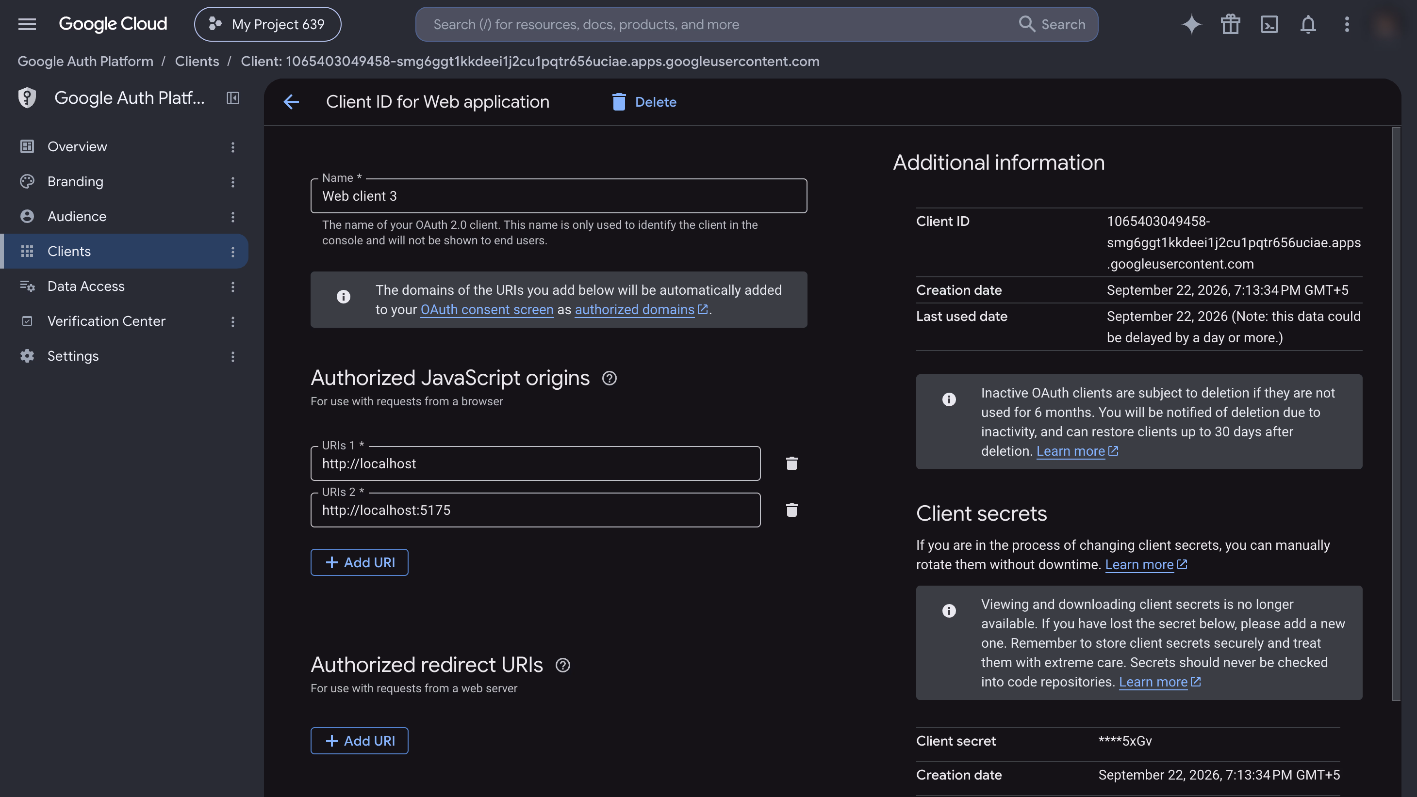Open the Gemini sparkle assistant icon
The image size is (1417, 797).
point(1191,24)
